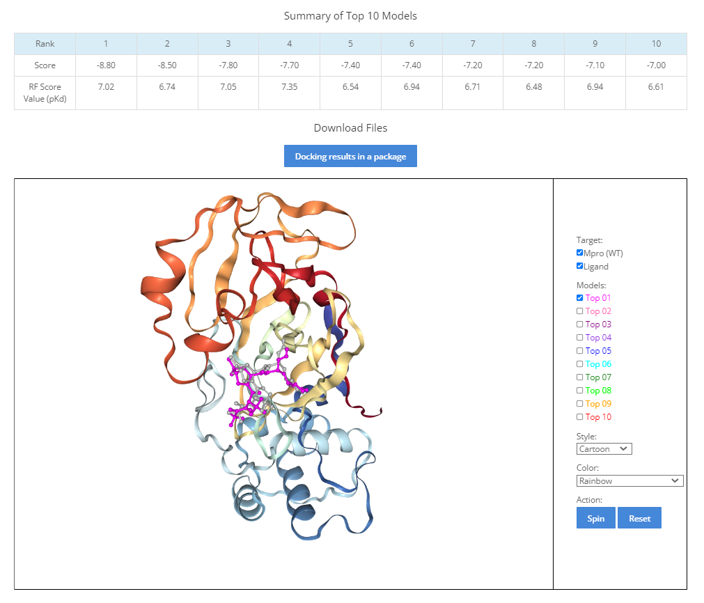The height and width of the screenshot is (603, 704).
Task: Expand the Color dropdown set to Rainbow
Action: (x=629, y=481)
